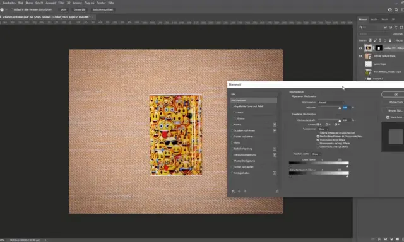The width and height of the screenshot is (404, 242).
Task: Open the layer blend mode dropdown in Ebenen panel
Action: coord(374,34)
